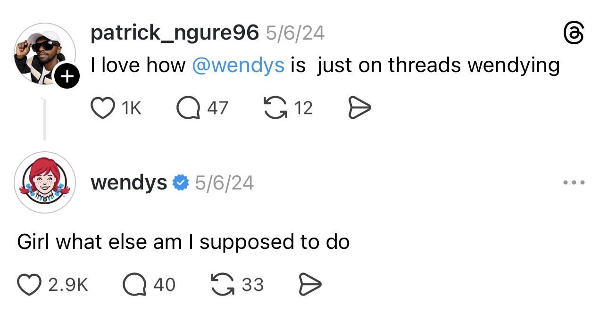Image resolution: width=608 pixels, height=313 pixels.
Task: View the wendys logo profile picture
Action: tap(44, 182)
